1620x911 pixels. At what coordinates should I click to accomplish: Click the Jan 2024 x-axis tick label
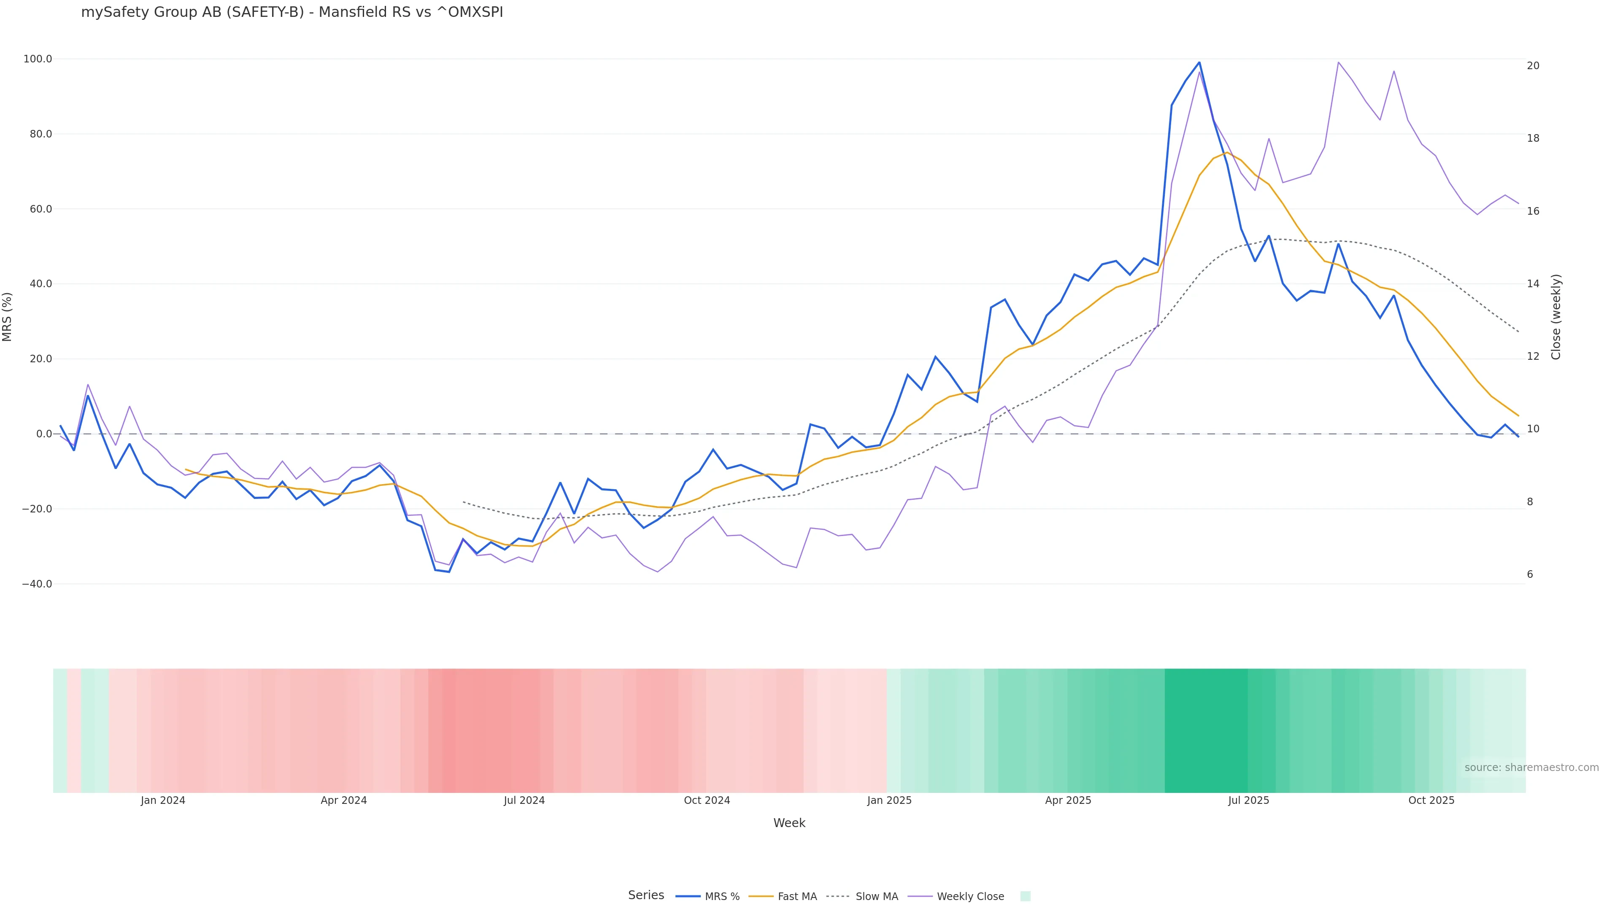click(163, 800)
